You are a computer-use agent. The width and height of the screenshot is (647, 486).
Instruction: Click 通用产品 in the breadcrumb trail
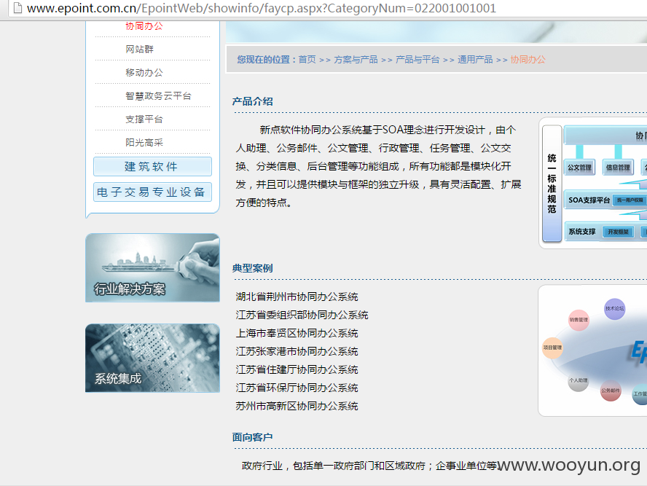coord(475,59)
